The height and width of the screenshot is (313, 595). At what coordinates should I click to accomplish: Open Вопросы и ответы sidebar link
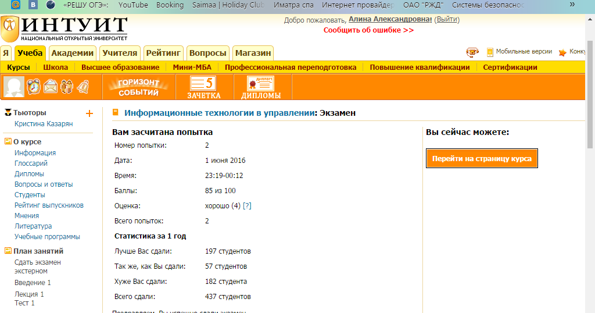click(44, 184)
